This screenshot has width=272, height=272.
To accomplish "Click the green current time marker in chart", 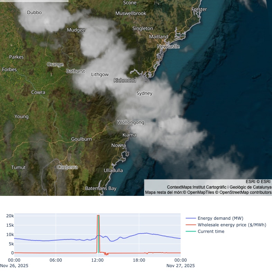I will click(99, 234).
